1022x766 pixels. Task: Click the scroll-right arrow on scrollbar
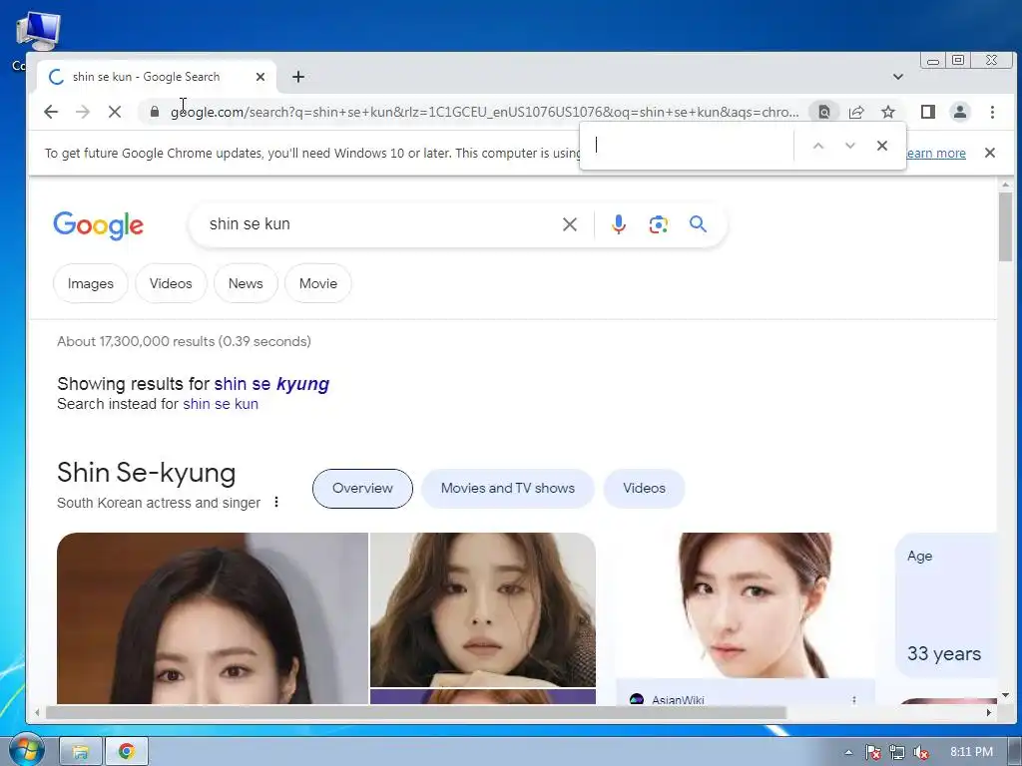[989, 712]
